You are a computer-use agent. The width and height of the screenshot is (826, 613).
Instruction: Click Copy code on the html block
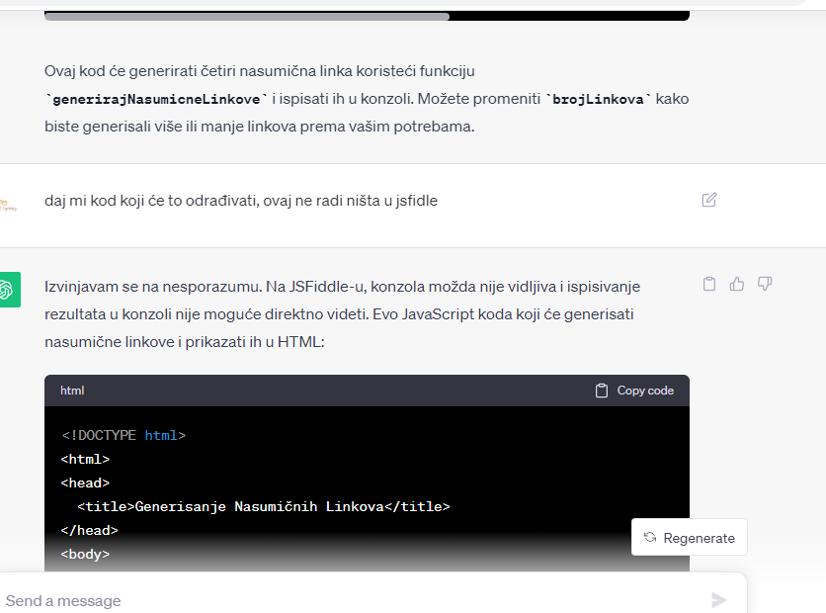coord(634,391)
